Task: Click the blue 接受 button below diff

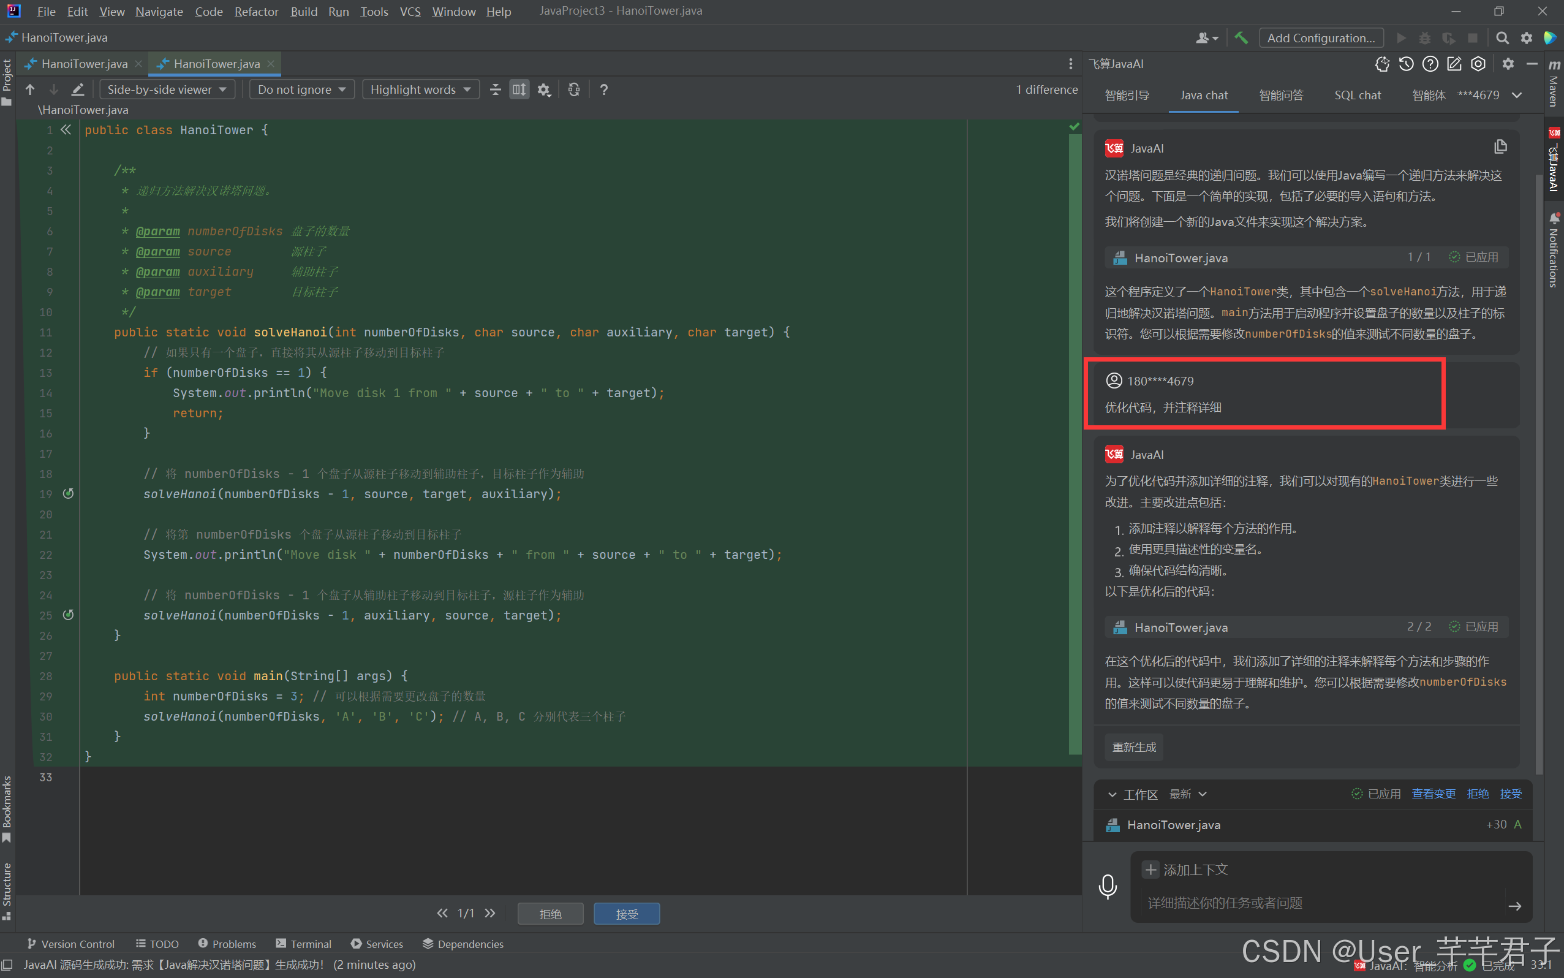Action: pos(627,914)
